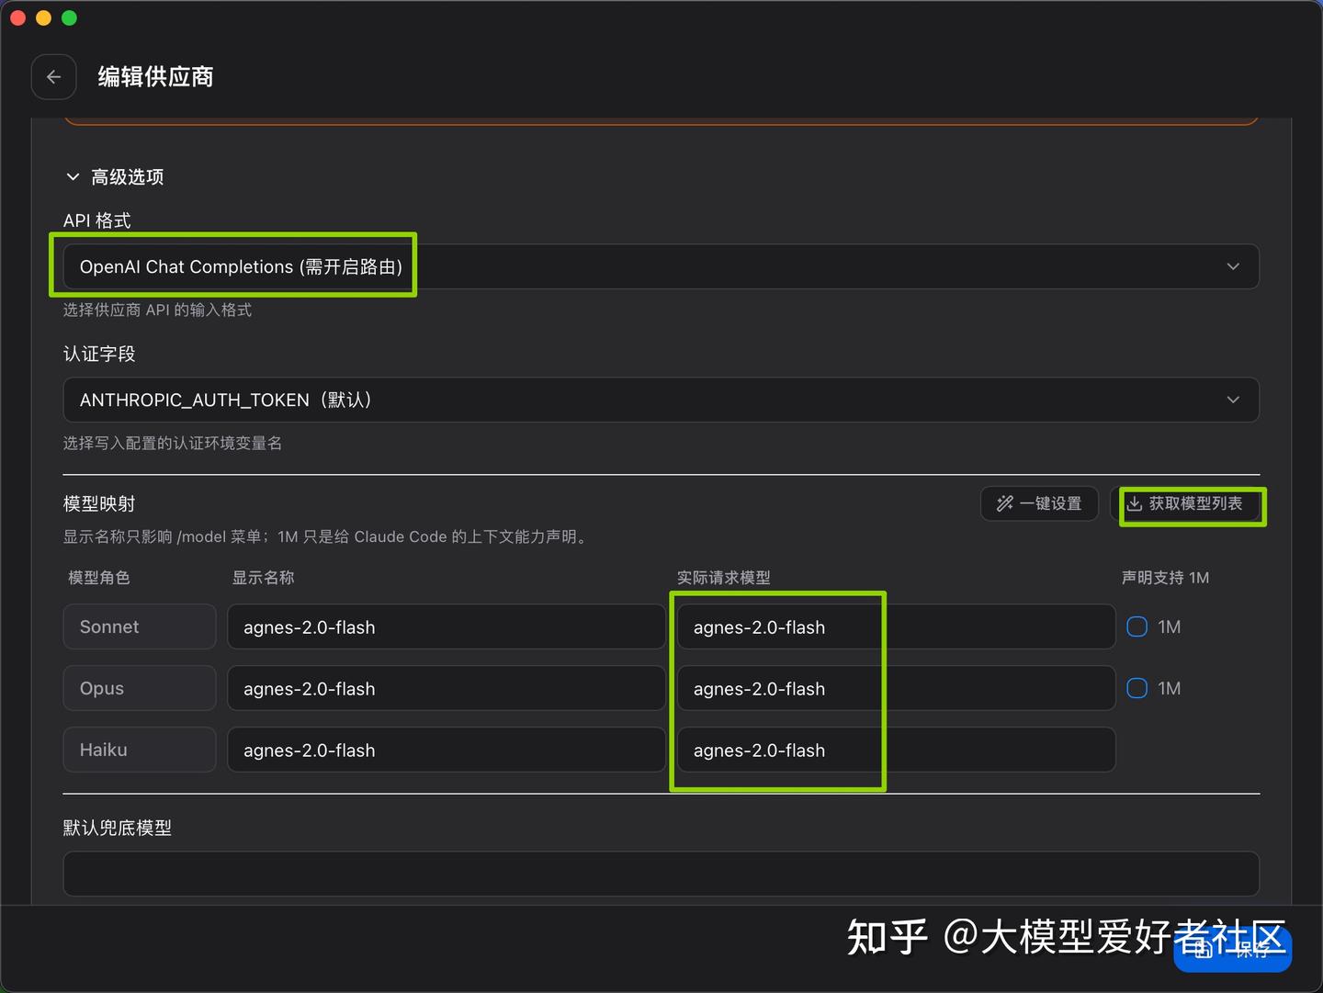Click the 声明支持 1M column header
The image size is (1323, 993).
1165,578
